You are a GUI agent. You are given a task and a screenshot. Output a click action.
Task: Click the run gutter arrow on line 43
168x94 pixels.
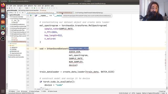tap(31, 16)
